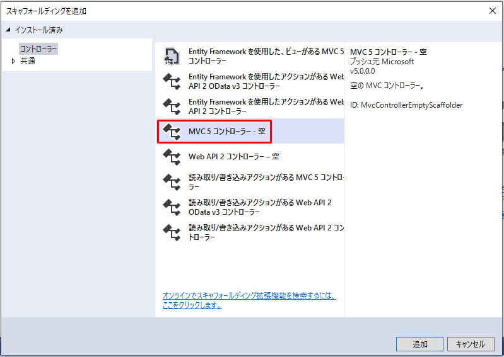Image resolution: width=504 pixels, height=357 pixels.
Task: Click the v5.0.0.0 version text
Action: [x=363, y=71]
